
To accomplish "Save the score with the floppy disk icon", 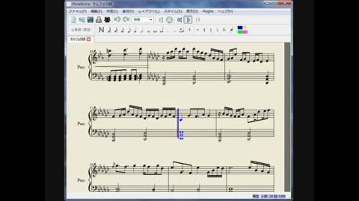I will [x=90, y=20].
